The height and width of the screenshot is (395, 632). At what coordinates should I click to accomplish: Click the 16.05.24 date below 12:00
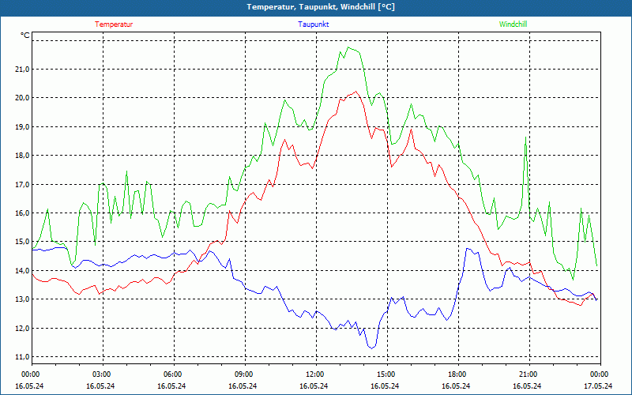click(x=314, y=386)
